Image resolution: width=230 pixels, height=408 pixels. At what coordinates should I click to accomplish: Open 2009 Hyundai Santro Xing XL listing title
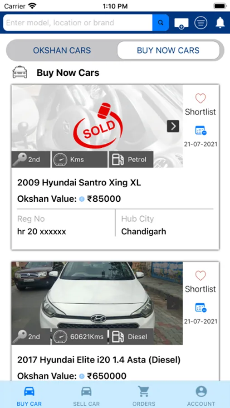[x=79, y=183]
